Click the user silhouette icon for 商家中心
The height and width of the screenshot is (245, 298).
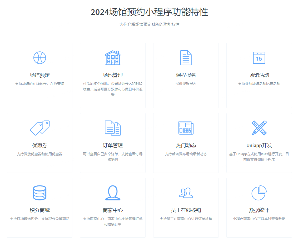click(113, 193)
